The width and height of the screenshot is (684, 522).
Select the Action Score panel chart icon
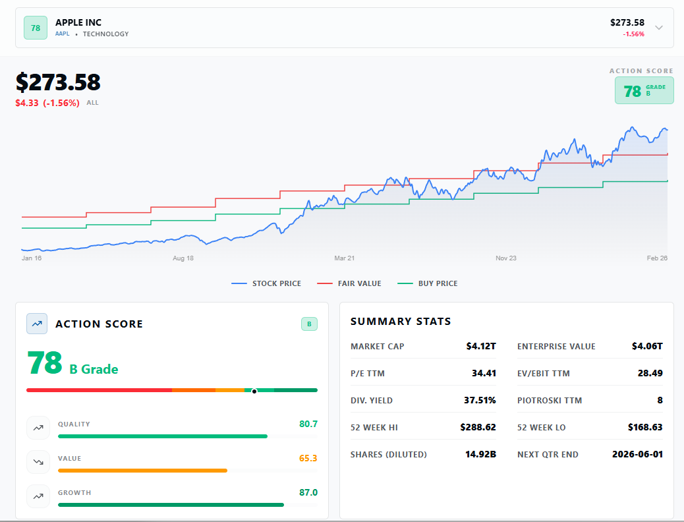pos(37,324)
